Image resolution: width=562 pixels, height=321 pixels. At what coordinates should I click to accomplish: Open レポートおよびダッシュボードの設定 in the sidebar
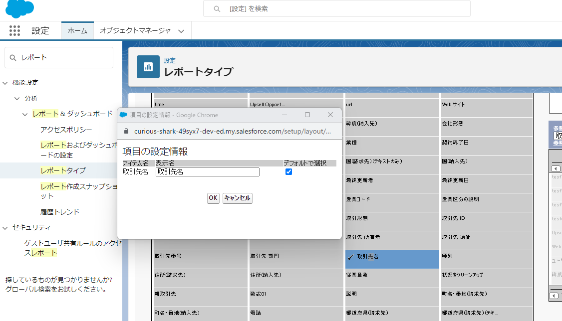(79, 150)
